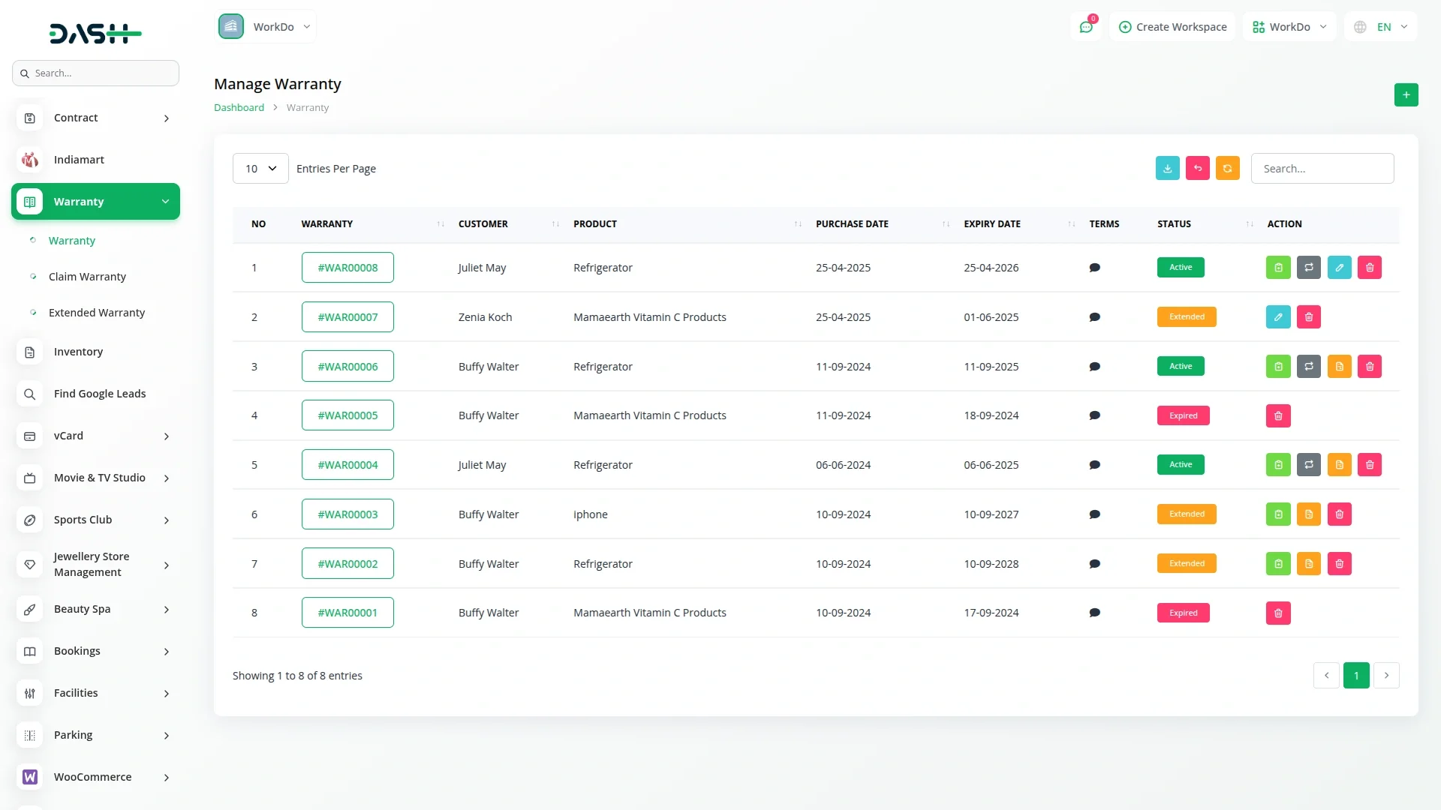The width and height of the screenshot is (1441, 810).
Task: Click the Create Workspace button
Action: click(x=1172, y=27)
